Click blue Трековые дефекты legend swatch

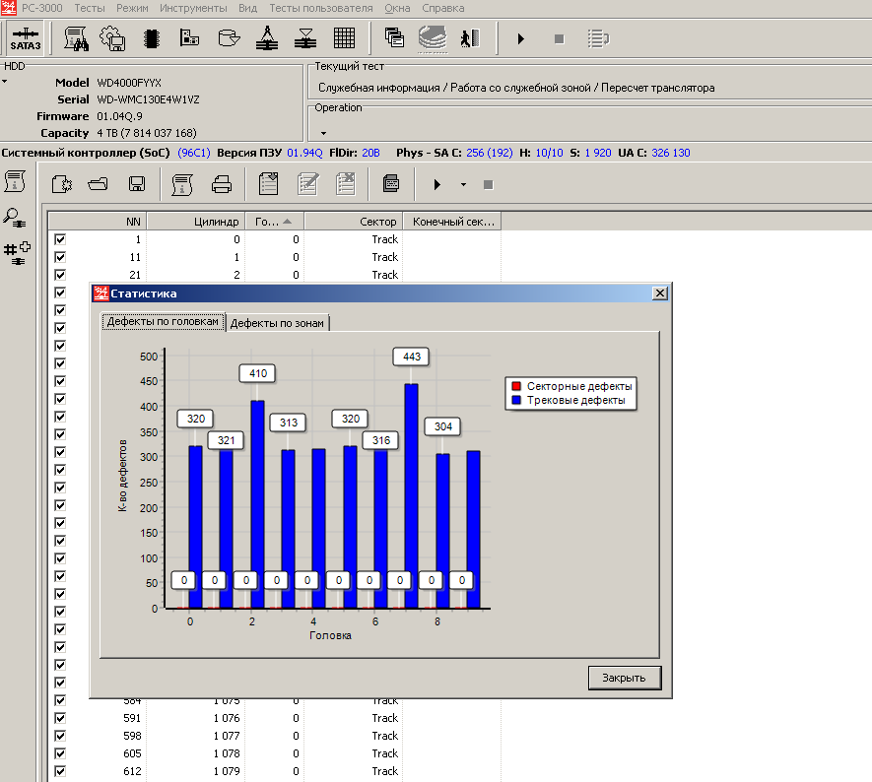(515, 401)
